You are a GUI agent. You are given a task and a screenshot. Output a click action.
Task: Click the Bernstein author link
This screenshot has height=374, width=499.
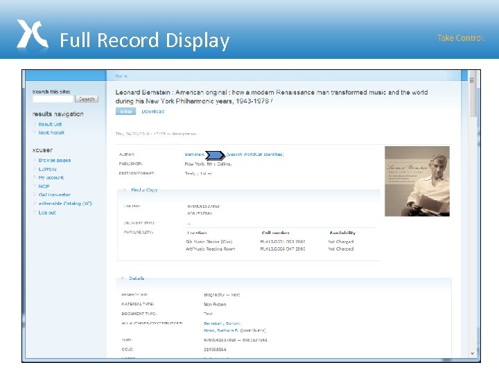pos(194,154)
